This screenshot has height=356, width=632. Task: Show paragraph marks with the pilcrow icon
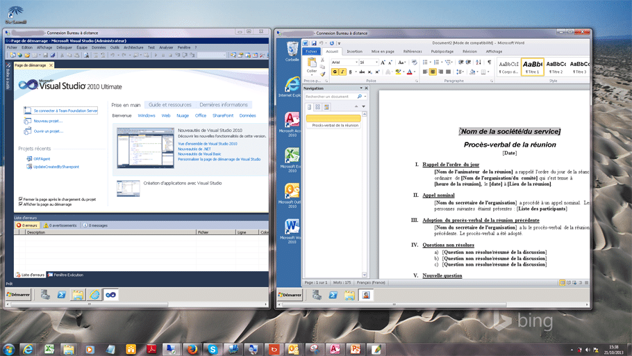click(x=489, y=62)
